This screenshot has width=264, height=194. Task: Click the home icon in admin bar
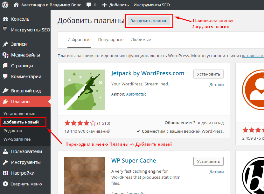tap(16, 5)
